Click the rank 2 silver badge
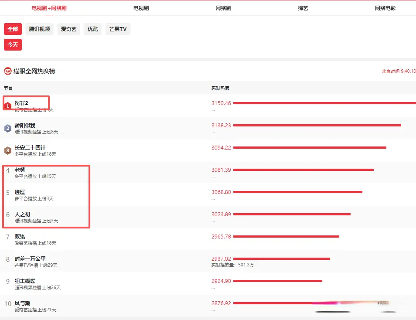Viewport: 416px width, 320px height. pos(8,128)
